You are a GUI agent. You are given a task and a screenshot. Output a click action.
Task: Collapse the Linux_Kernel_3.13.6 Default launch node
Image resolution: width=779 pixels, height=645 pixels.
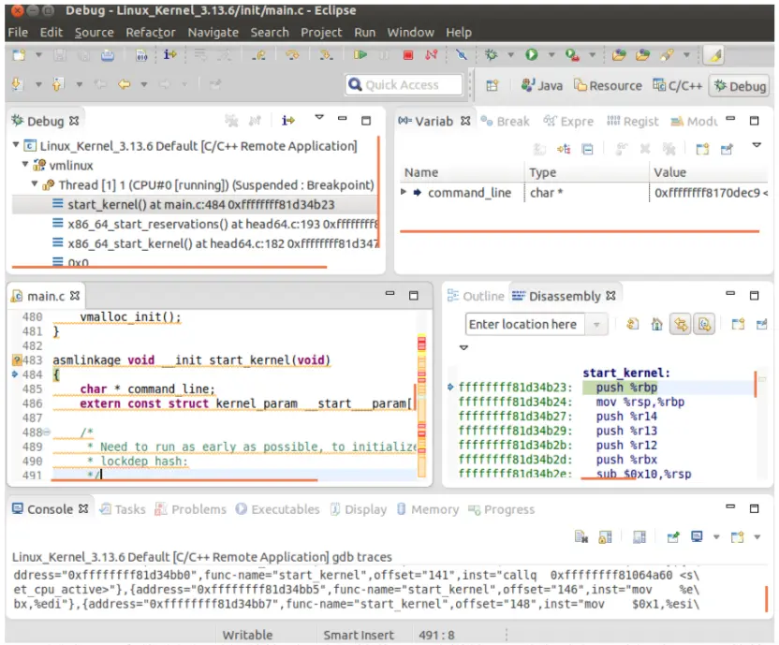point(16,144)
